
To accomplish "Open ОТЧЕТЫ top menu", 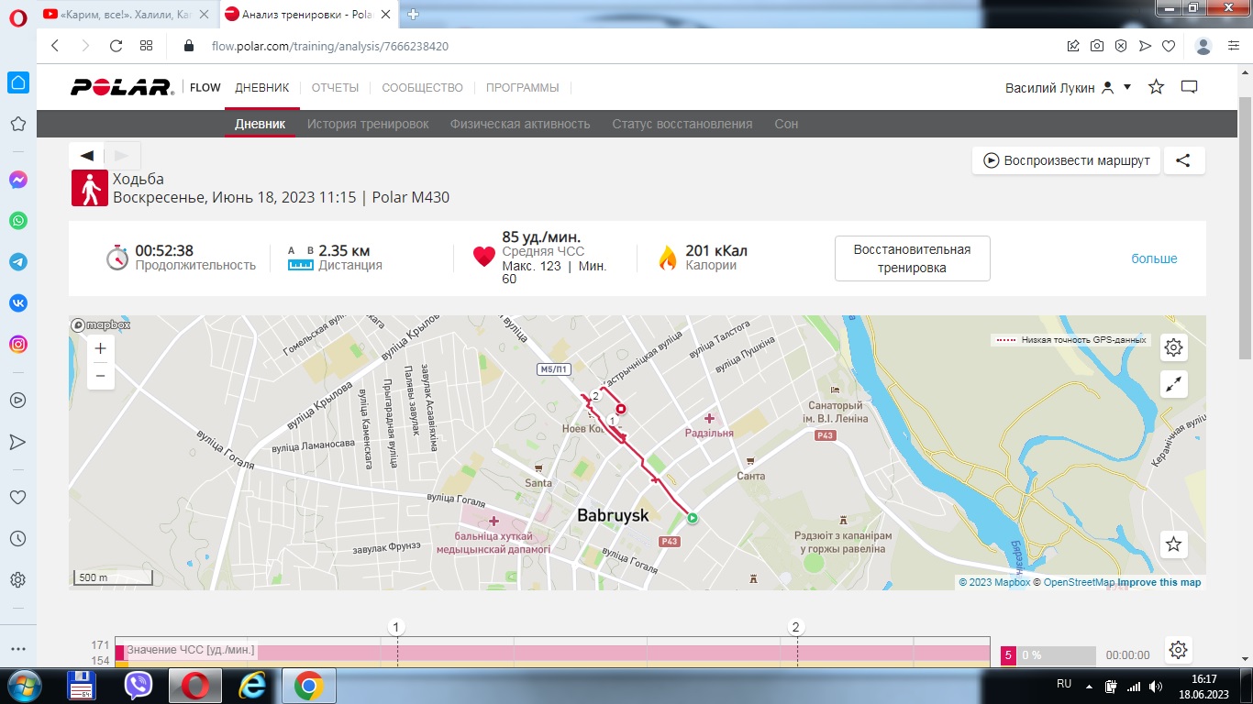I will (335, 88).
